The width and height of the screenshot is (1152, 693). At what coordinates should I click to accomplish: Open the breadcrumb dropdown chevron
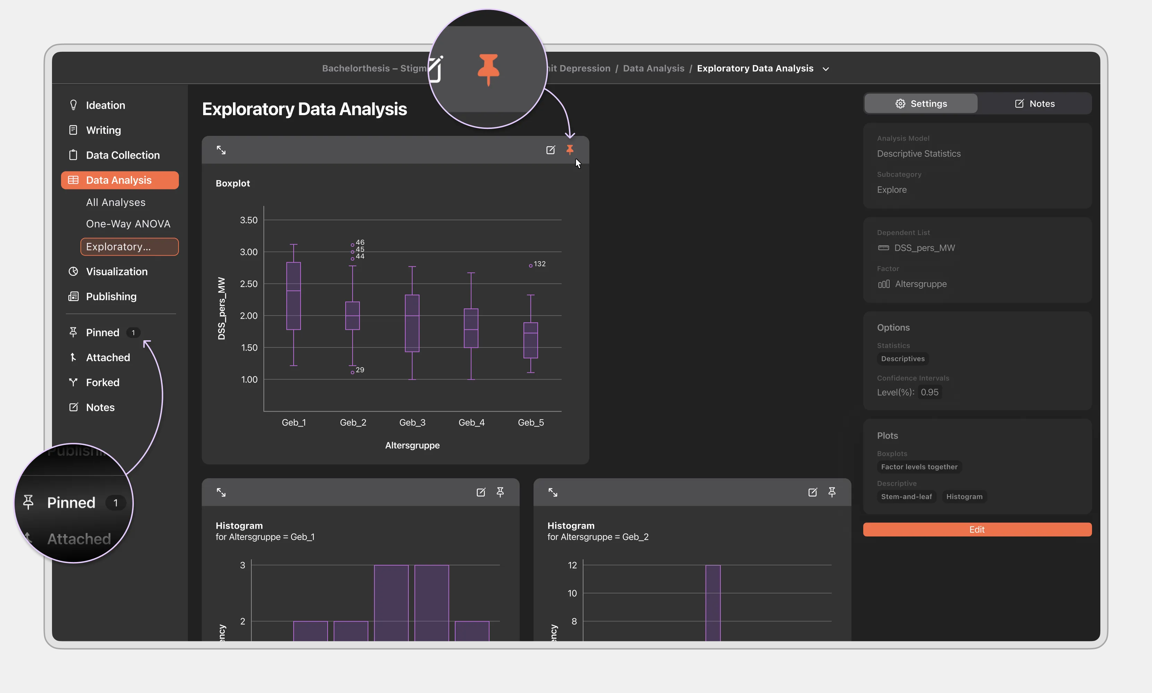click(825, 69)
